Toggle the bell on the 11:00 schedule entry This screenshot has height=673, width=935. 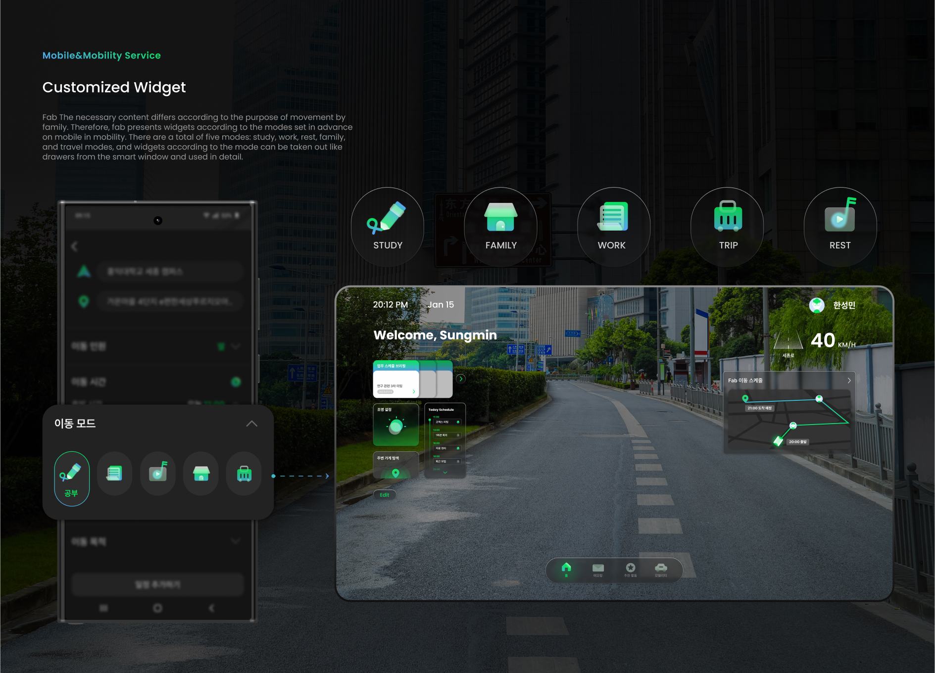(458, 422)
